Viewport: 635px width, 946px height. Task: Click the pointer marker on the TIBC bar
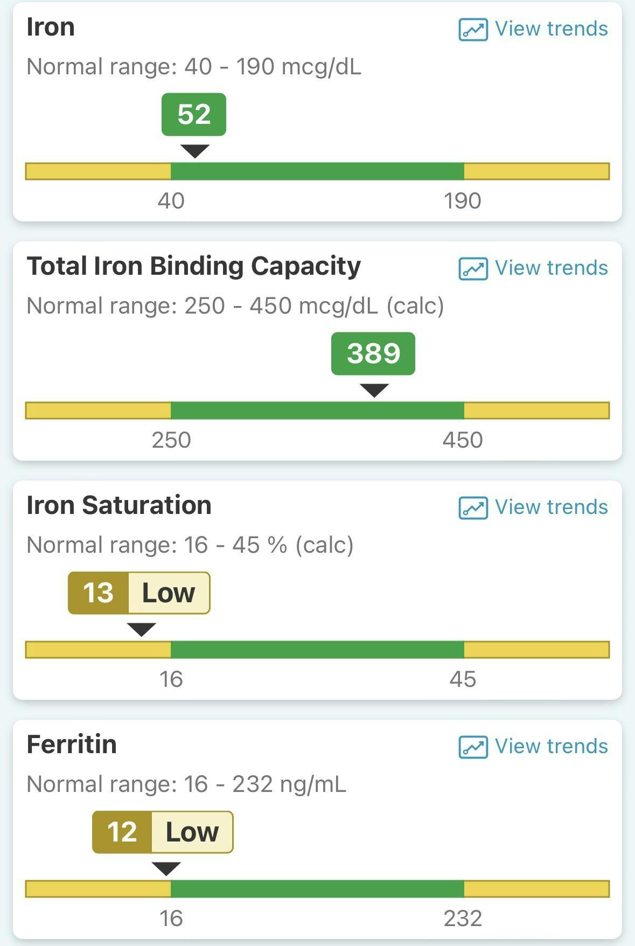(374, 390)
